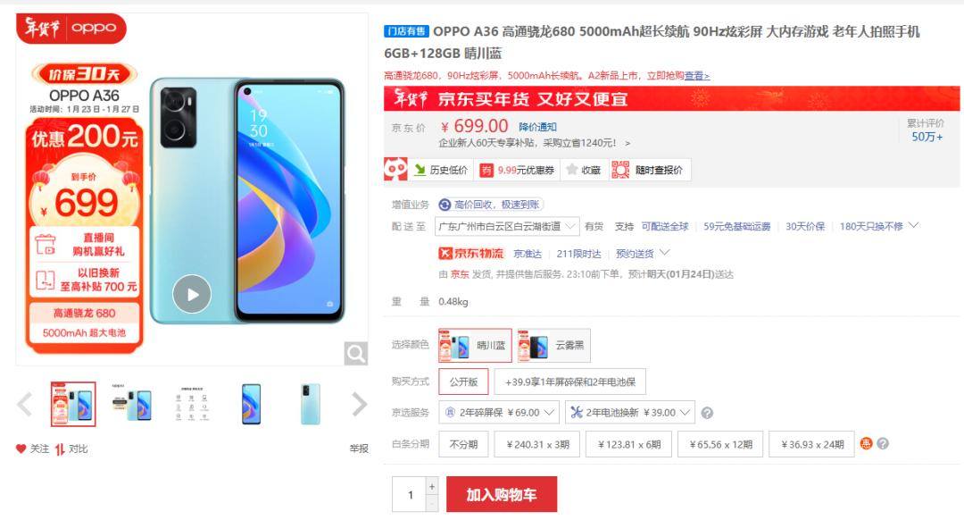Click 加入购物车 button
The image size is (964, 520).
coord(502,494)
